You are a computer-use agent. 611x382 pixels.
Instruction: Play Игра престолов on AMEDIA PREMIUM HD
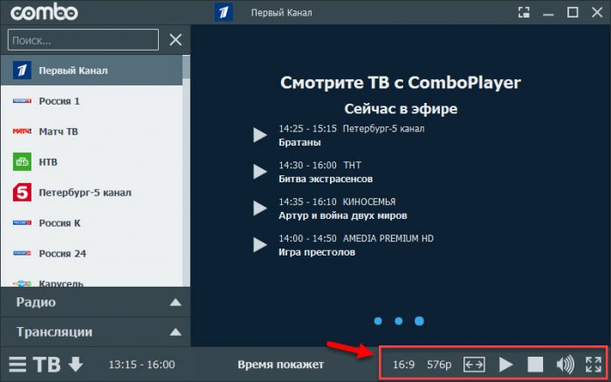pos(260,245)
